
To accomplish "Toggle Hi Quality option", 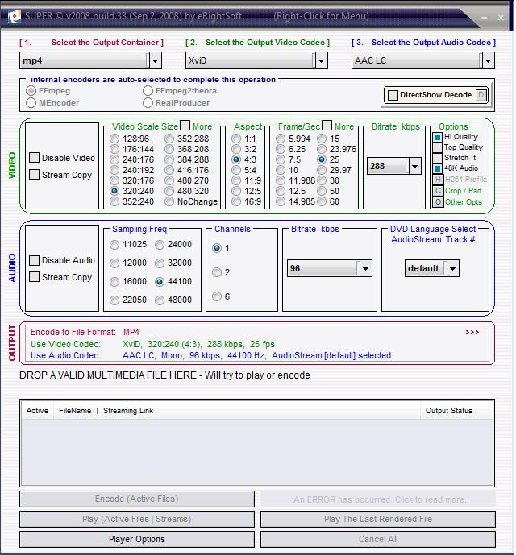I will tap(438, 137).
